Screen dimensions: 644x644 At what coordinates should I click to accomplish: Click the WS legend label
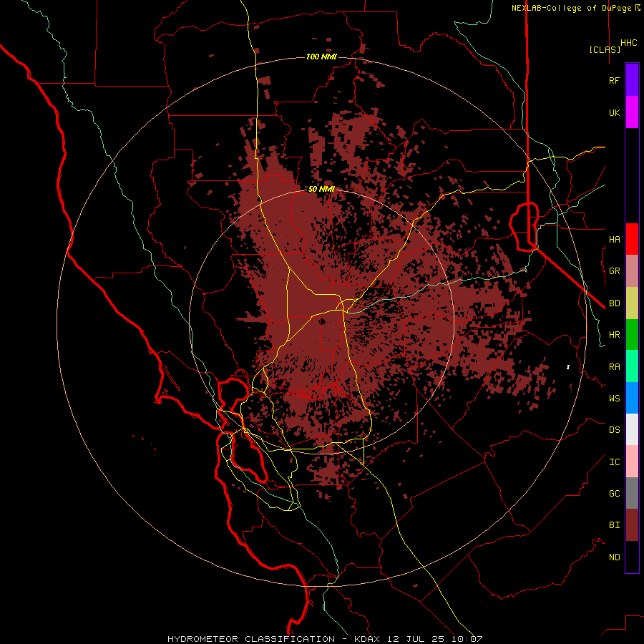click(x=614, y=398)
